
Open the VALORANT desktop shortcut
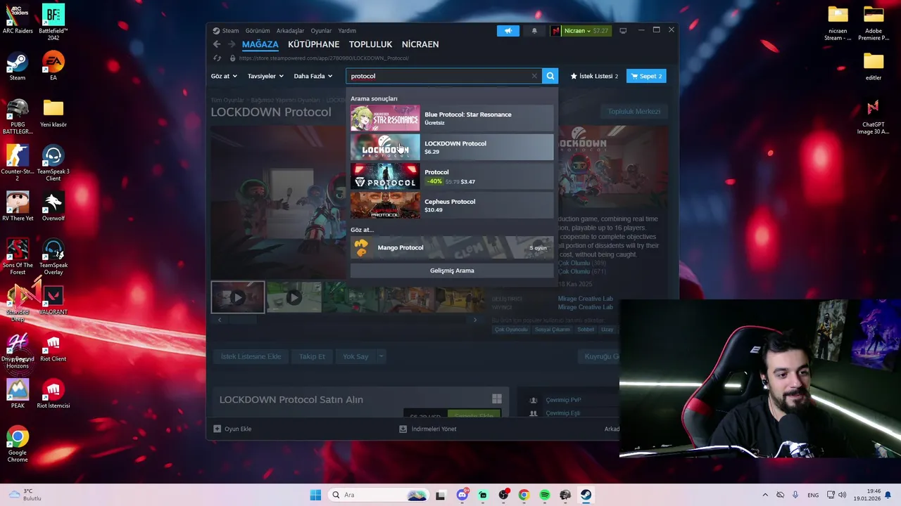point(53,300)
